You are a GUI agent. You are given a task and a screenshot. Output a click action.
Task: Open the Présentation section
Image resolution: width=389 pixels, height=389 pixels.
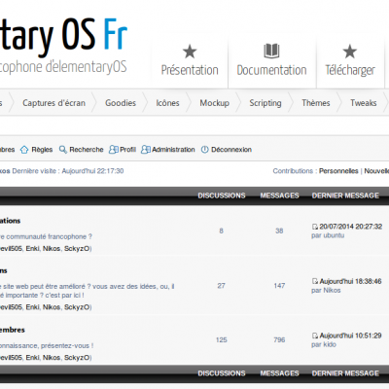190,70
